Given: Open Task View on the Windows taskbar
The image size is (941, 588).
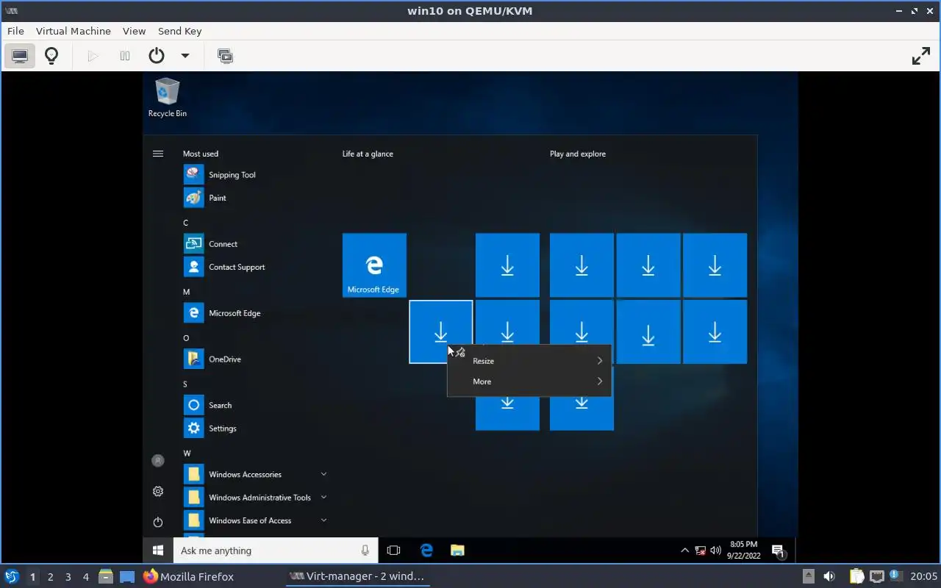Looking at the screenshot, I should (393, 551).
